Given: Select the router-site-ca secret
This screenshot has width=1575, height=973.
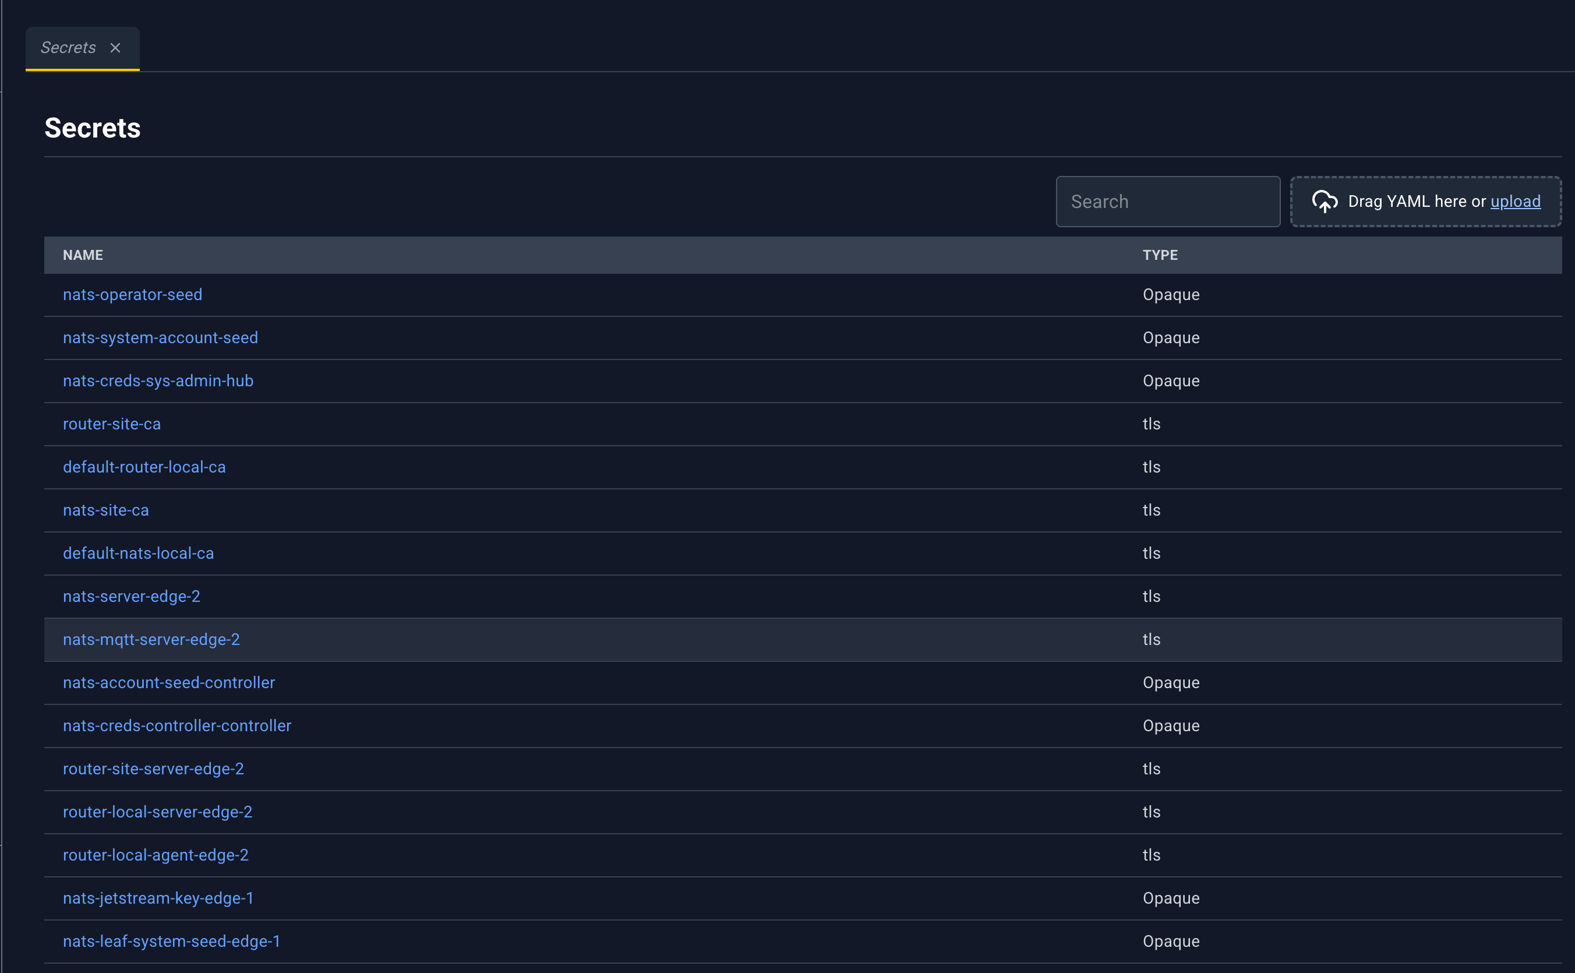Looking at the screenshot, I should [x=112, y=424].
